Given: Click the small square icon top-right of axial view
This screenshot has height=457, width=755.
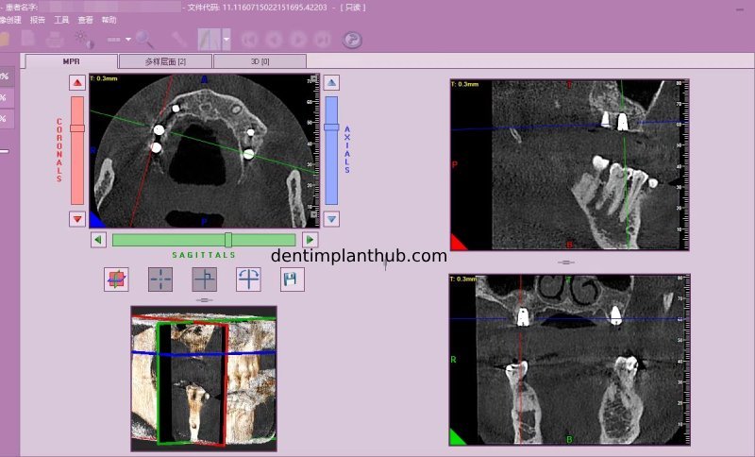Looking at the screenshot, I should click(x=314, y=78).
